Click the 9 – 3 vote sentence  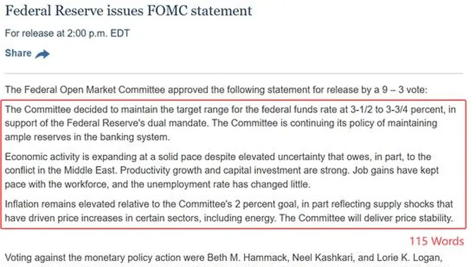216,90
